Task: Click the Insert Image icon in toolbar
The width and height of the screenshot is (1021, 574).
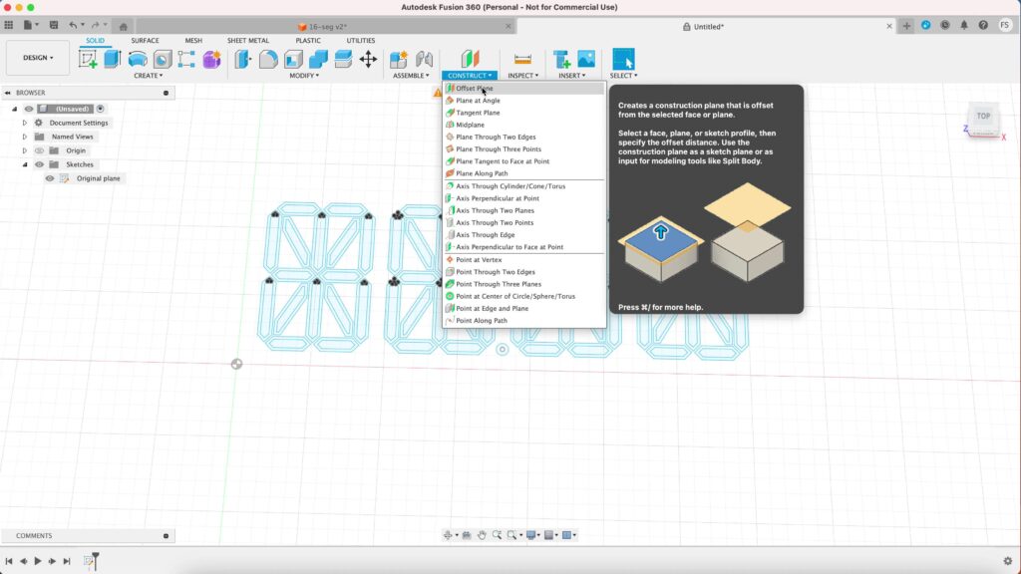Action: (586, 60)
